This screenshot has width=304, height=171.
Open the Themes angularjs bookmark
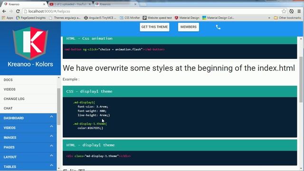[x=65, y=18]
